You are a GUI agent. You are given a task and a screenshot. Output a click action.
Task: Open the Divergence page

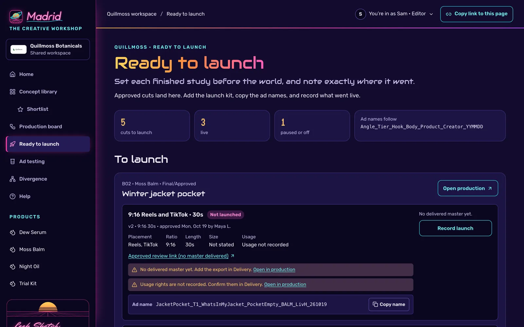point(48,179)
